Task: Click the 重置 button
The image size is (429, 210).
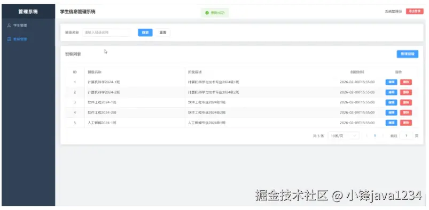Action: (x=163, y=33)
